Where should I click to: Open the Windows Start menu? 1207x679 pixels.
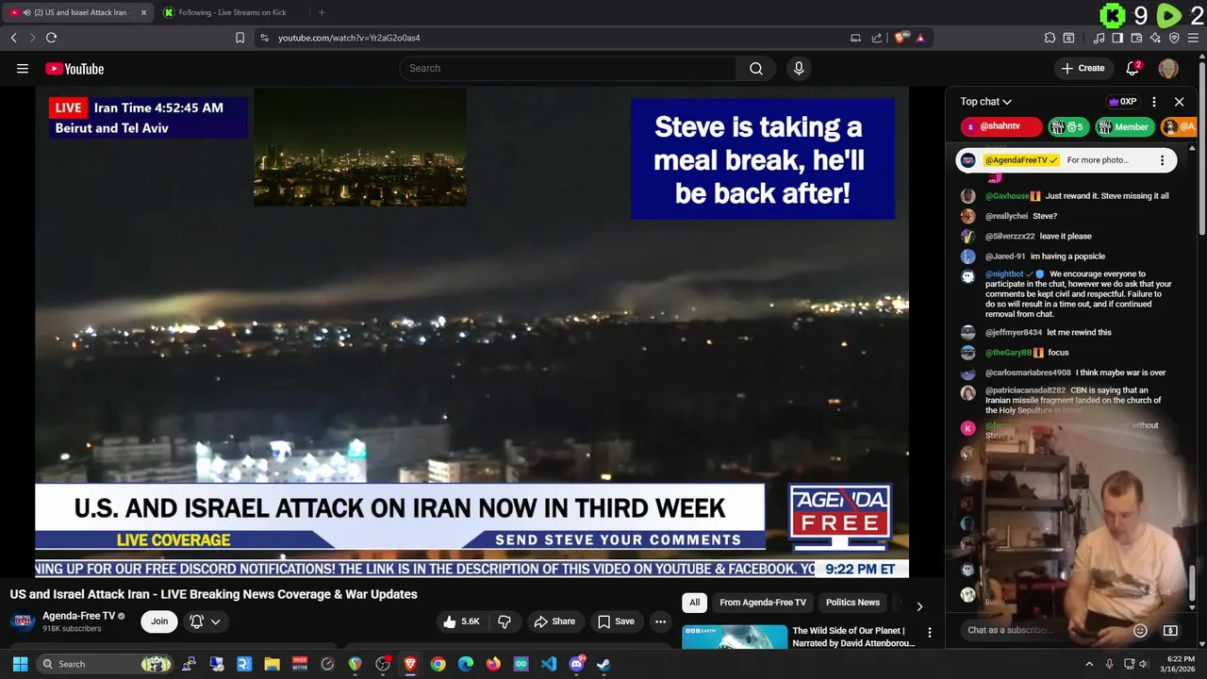(20, 664)
